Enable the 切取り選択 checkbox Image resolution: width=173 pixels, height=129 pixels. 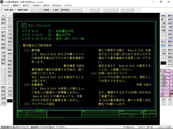[x=2, y=10]
